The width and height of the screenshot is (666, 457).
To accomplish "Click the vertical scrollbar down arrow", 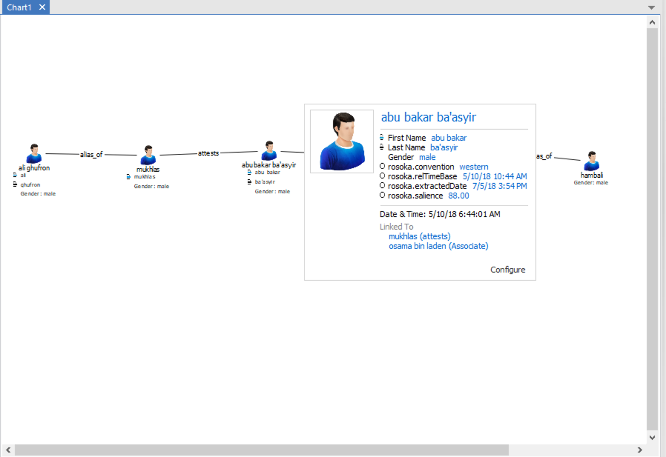I will 652,437.
